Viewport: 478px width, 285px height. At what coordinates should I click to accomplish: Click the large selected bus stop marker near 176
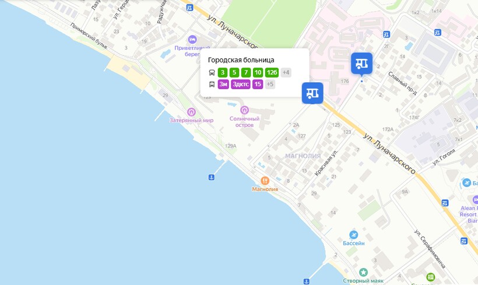[361, 64]
